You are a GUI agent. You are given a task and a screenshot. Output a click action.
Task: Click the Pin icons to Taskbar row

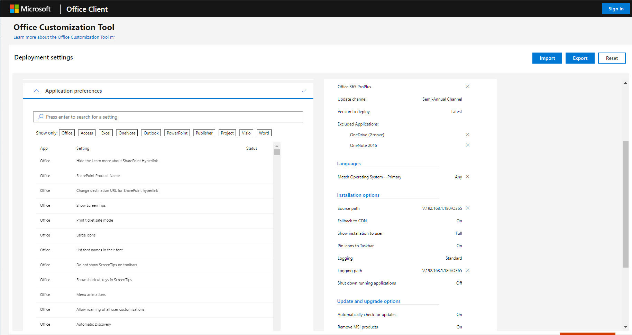(400, 246)
